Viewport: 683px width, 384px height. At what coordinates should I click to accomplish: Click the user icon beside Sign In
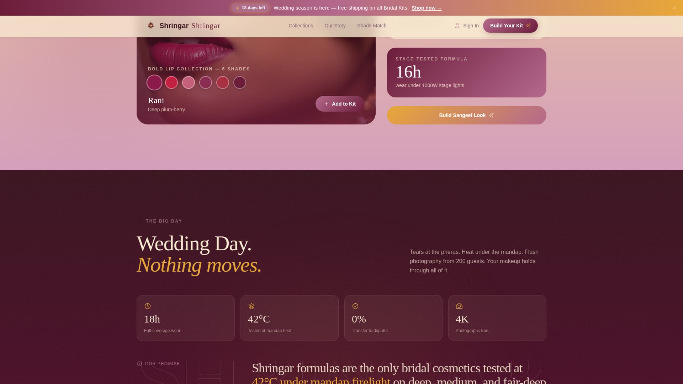(457, 26)
